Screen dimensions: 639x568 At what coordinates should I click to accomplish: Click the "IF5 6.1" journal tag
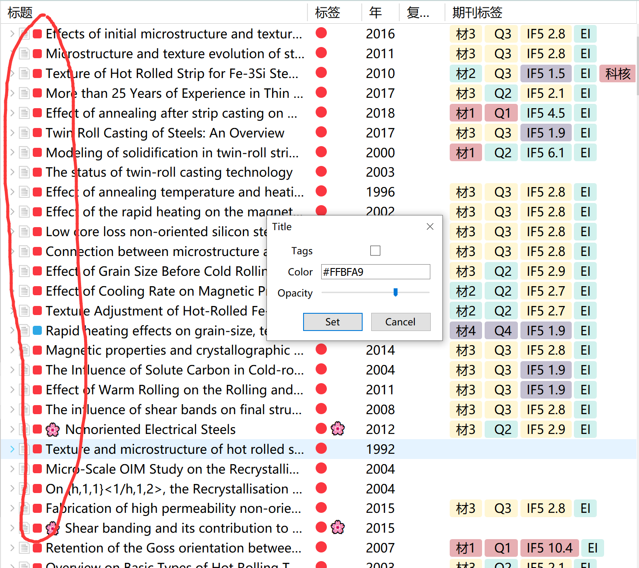pyautogui.click(x=546, y=153)
